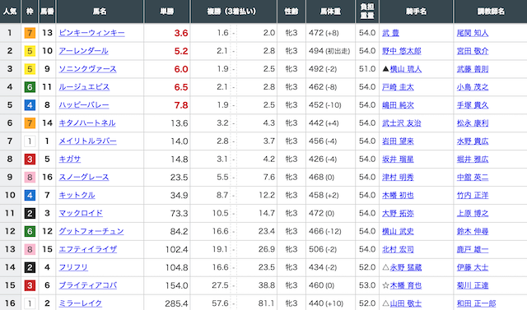Click the 馬体重 column header
Image resolution: width=527 pixels, height=310 pixels.
(330, 12)
